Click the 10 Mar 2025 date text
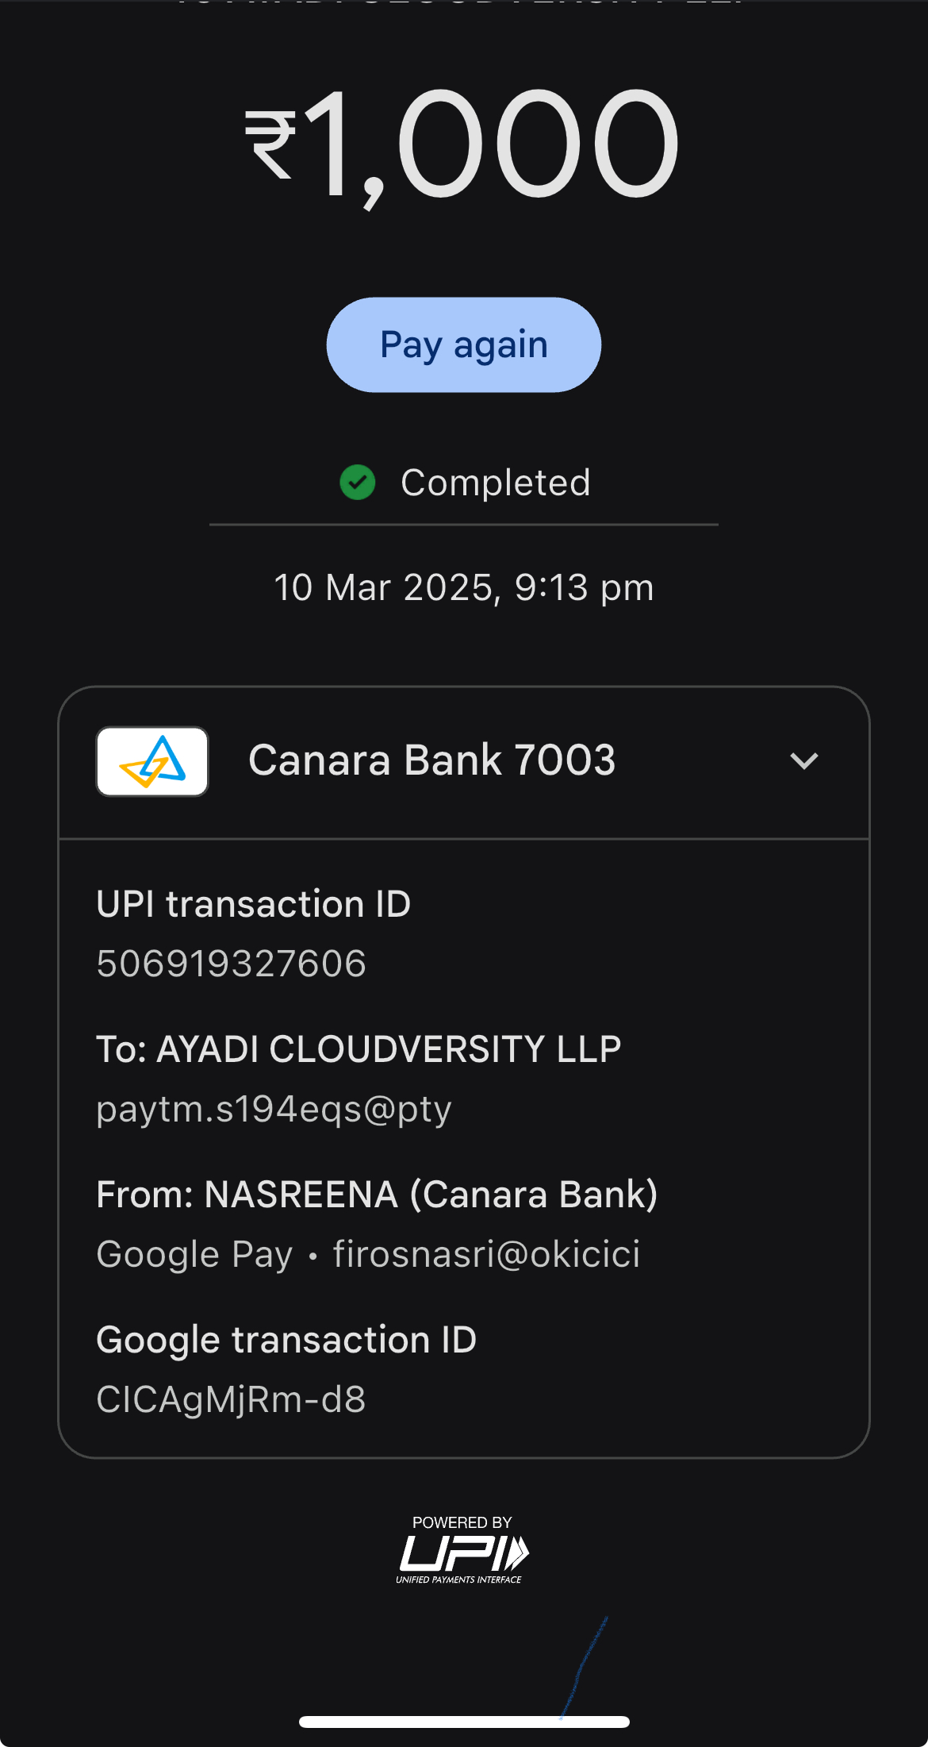The height and width of the screenshot is (1747, 928). pyautogui.click(x=464, y=587)
